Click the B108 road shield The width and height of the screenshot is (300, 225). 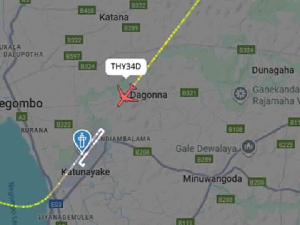(x=235, y=129)
